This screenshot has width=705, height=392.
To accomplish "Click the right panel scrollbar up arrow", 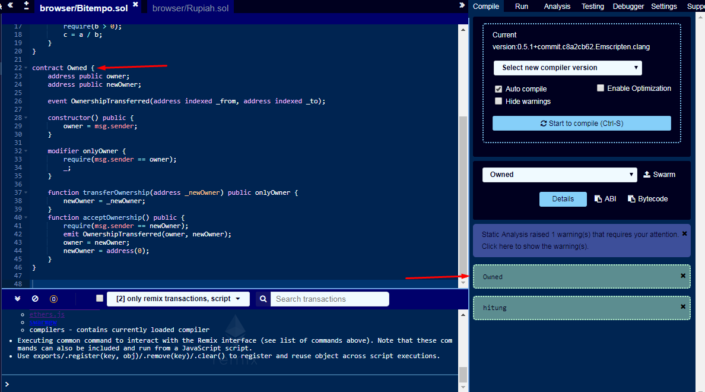I will (700, 17).
